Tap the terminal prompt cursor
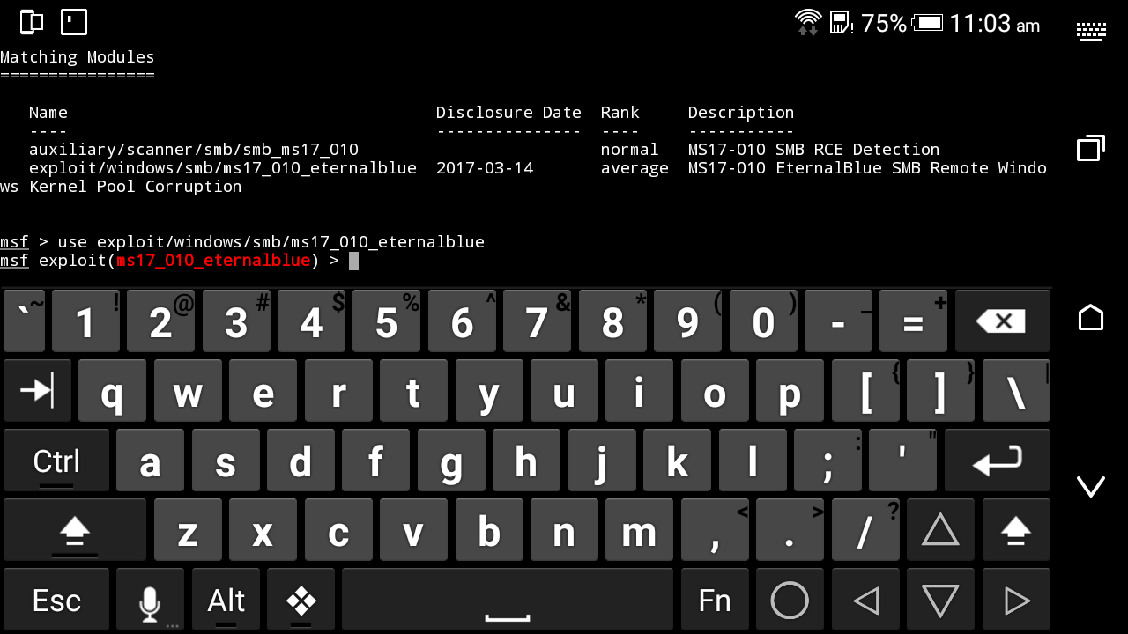Screen dimensions: 1128x634 353,261
